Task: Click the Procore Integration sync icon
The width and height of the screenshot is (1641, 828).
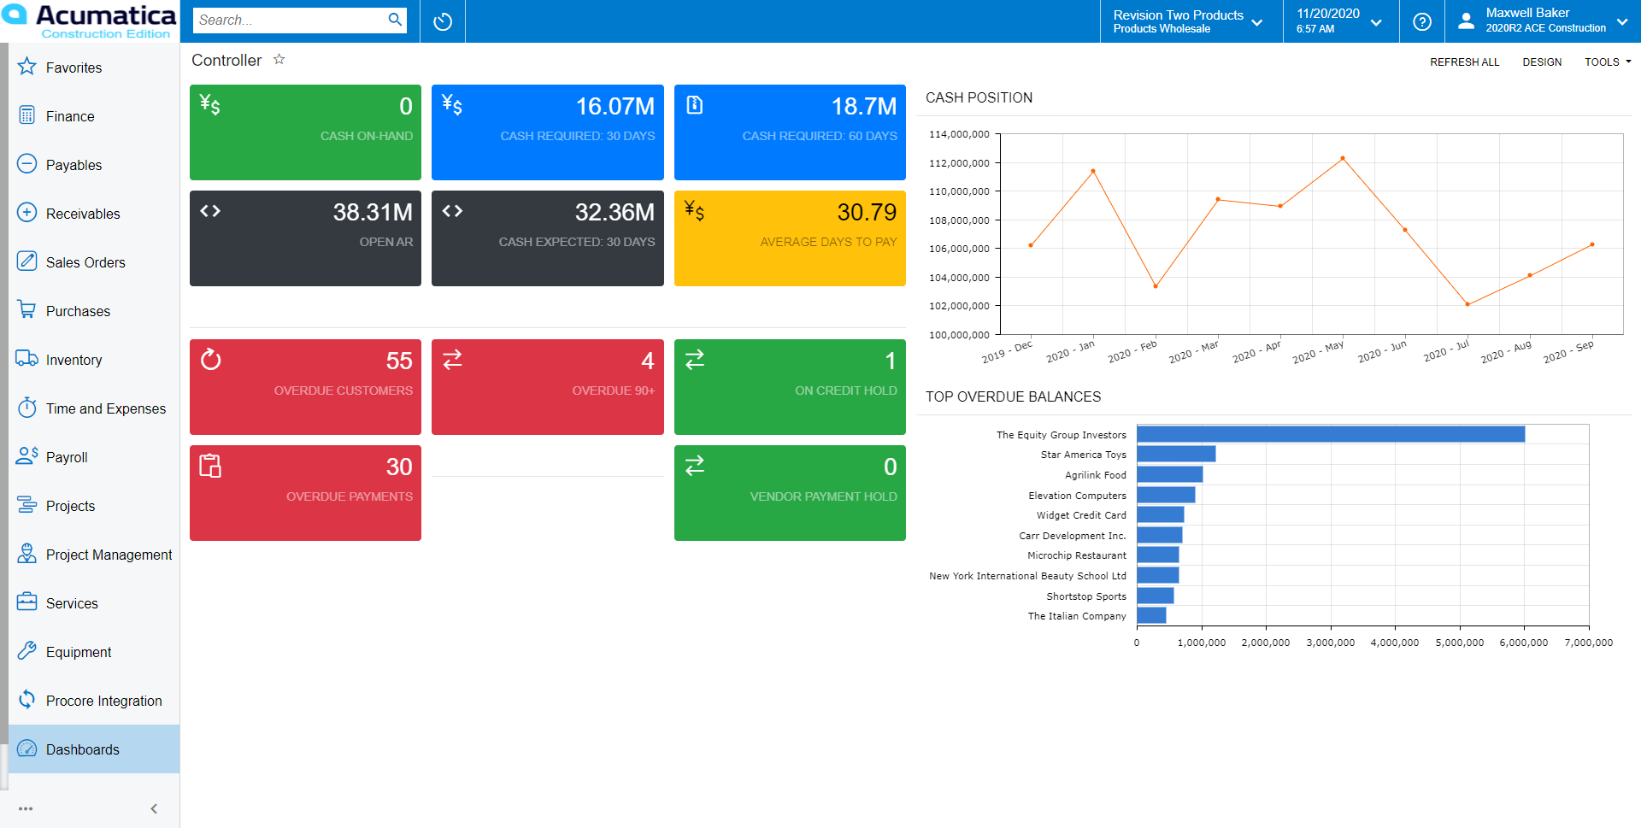Action: (x=27, y=700)
